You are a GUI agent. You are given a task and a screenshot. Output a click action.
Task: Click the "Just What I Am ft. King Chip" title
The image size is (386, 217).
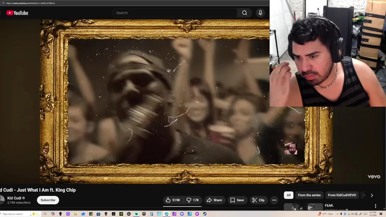coord(46,190)
